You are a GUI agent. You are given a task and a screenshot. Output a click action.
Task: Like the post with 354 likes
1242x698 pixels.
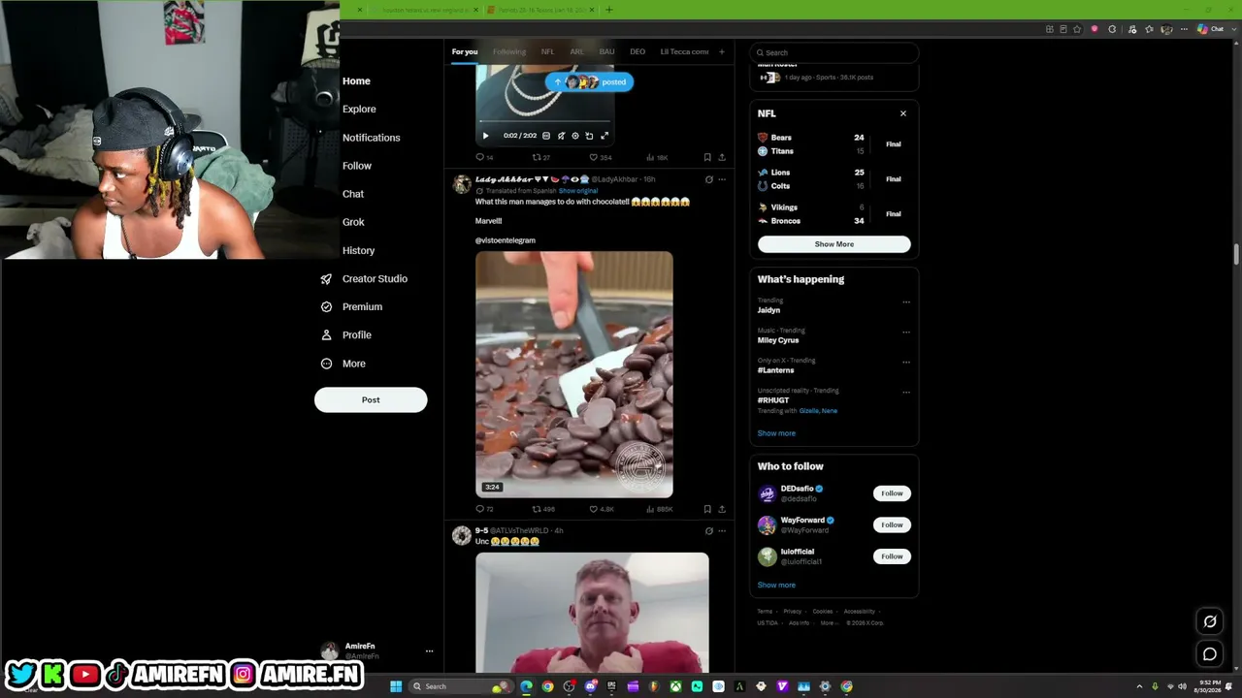[601, 157]
